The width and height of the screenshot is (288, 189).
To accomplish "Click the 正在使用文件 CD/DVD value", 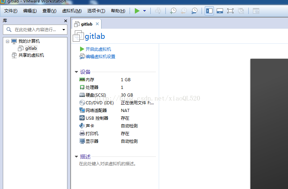I will coord(137,103).
